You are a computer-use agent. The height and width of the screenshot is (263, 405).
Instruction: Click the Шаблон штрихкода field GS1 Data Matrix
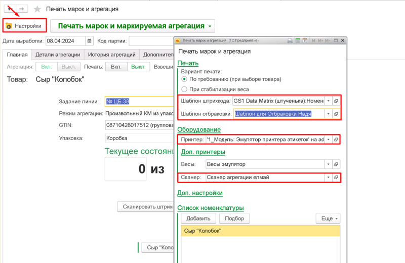pyautogui.click(x=278, y=101)
